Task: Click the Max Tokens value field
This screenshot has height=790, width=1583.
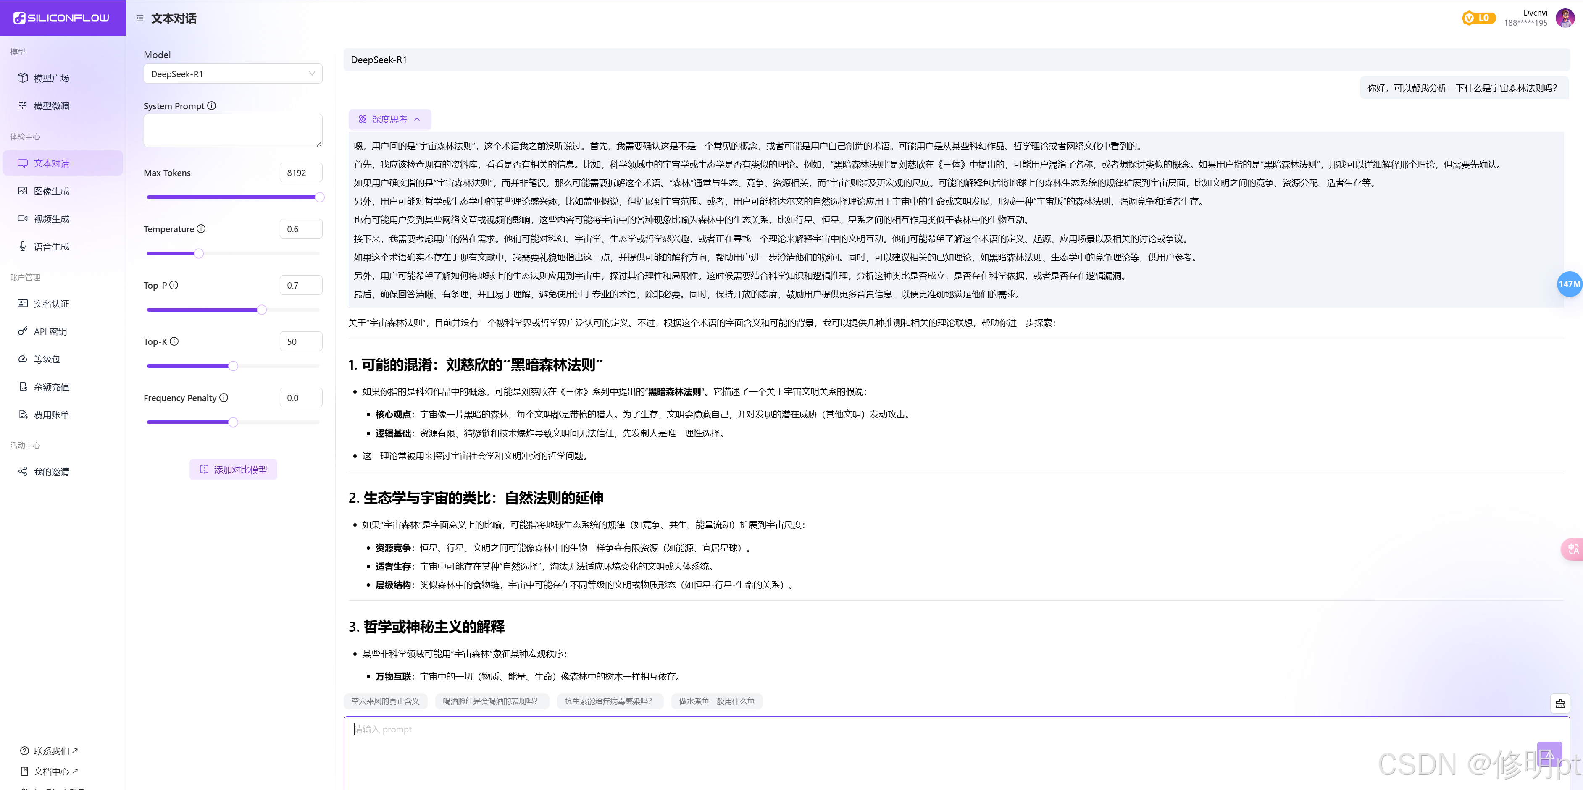Action: [300, 173]
